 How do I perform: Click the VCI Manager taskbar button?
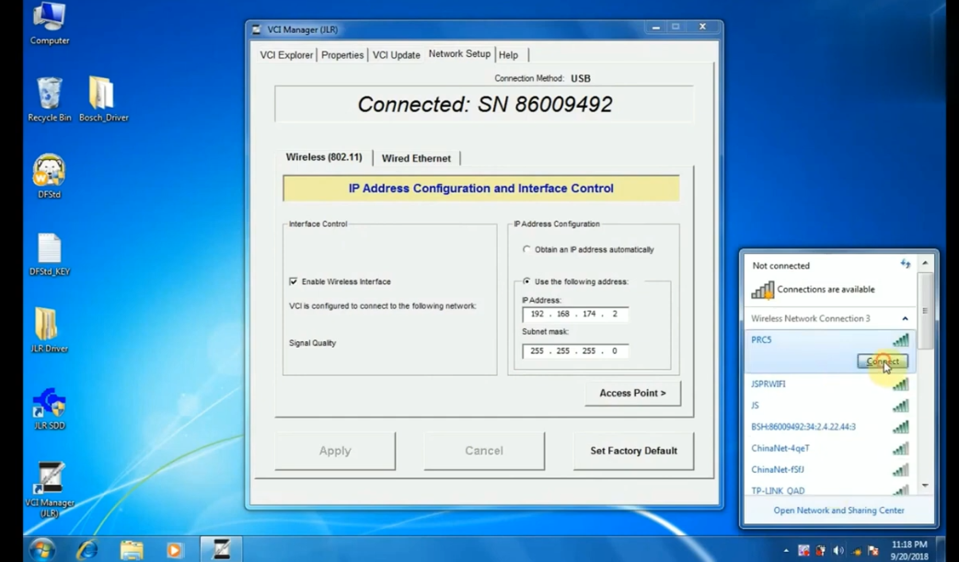[x=222, y=549]
